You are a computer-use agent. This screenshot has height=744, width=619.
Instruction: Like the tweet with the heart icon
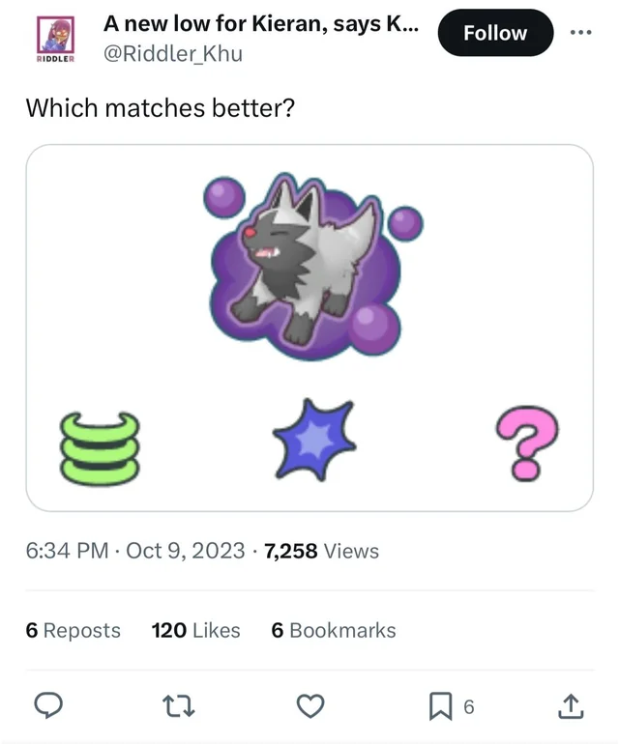[x=309, y=707]
